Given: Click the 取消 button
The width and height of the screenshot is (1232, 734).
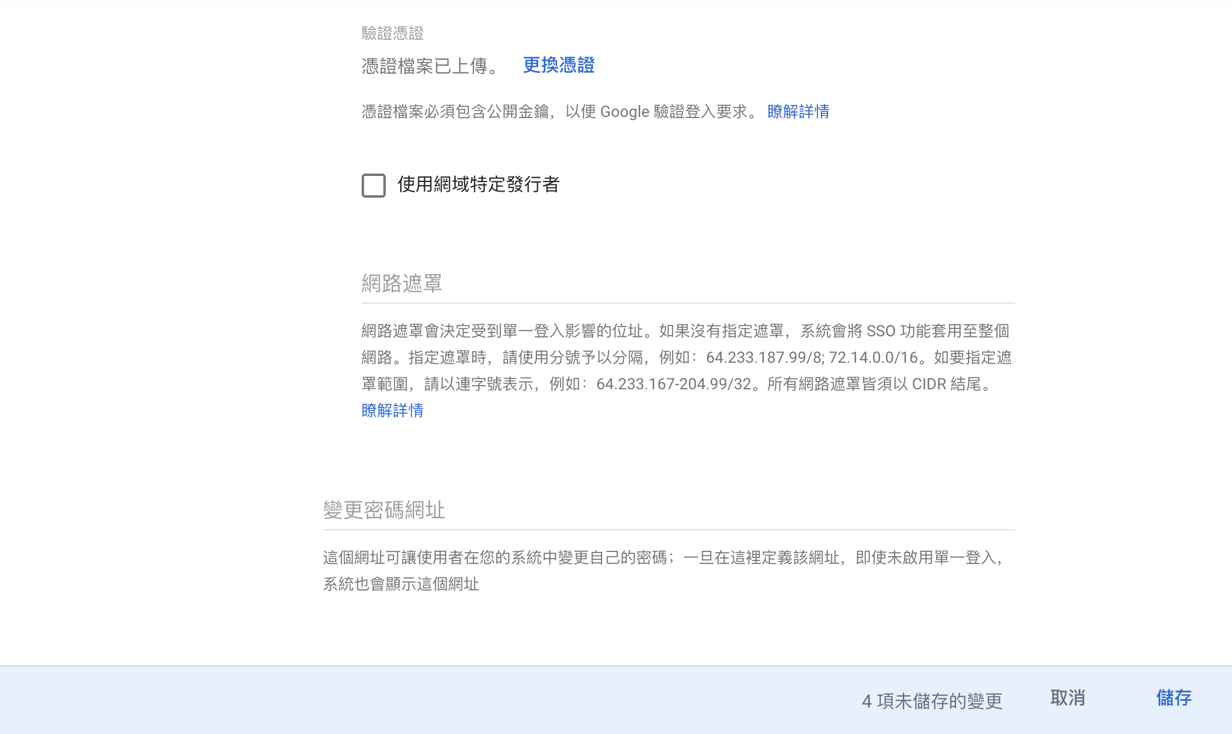Looking at the screenshot, I should [1067, 698].
